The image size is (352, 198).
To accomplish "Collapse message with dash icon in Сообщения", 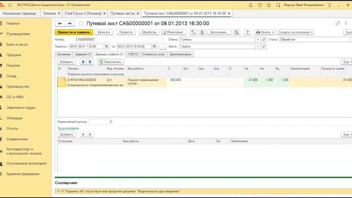I will pyautogui.click(x=58, y=191).
